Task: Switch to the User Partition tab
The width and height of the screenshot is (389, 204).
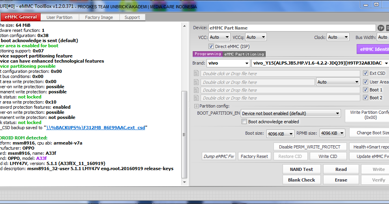Action: click(x=60, y=17)
